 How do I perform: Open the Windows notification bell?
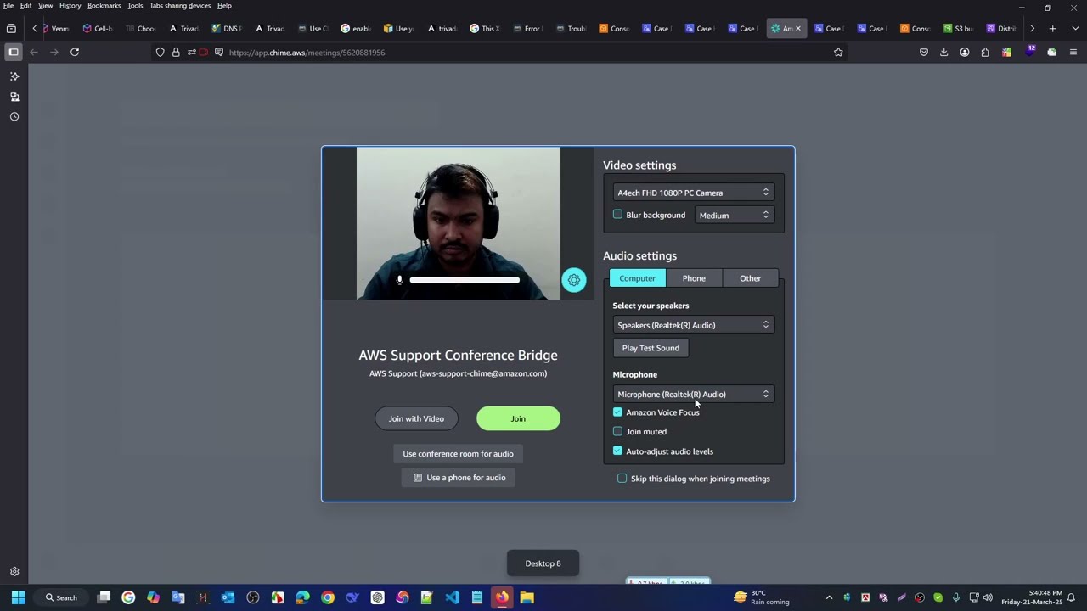point(1072,597)
